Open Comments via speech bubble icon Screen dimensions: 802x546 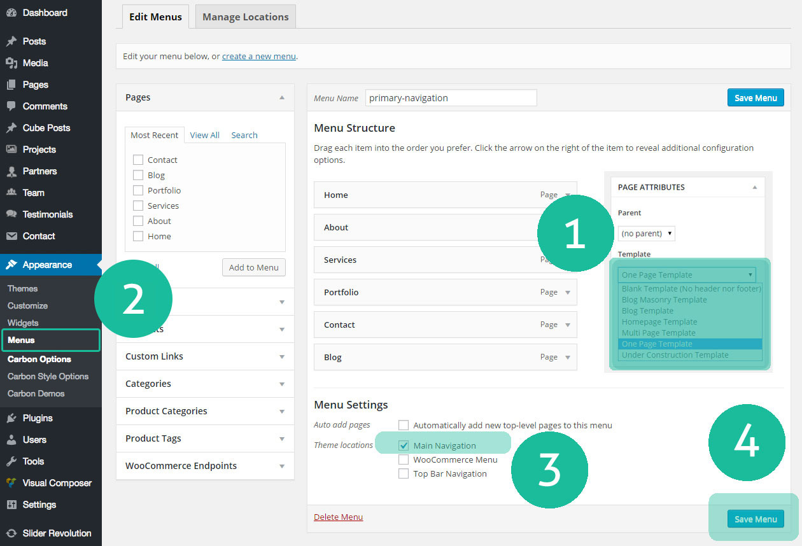11,106
